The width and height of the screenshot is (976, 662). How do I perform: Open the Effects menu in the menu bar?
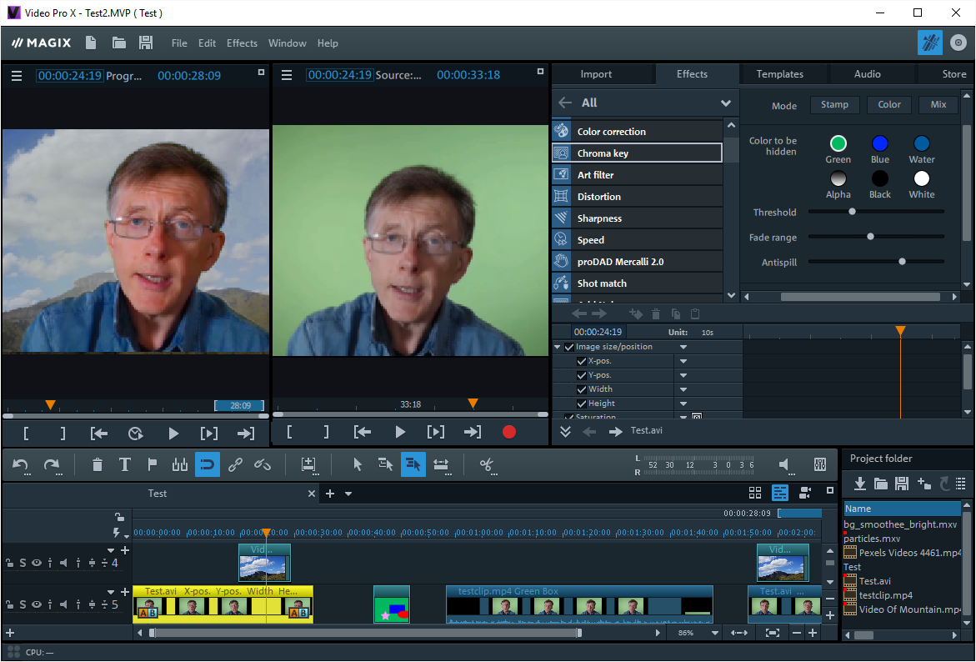click(x=242, y=43)
